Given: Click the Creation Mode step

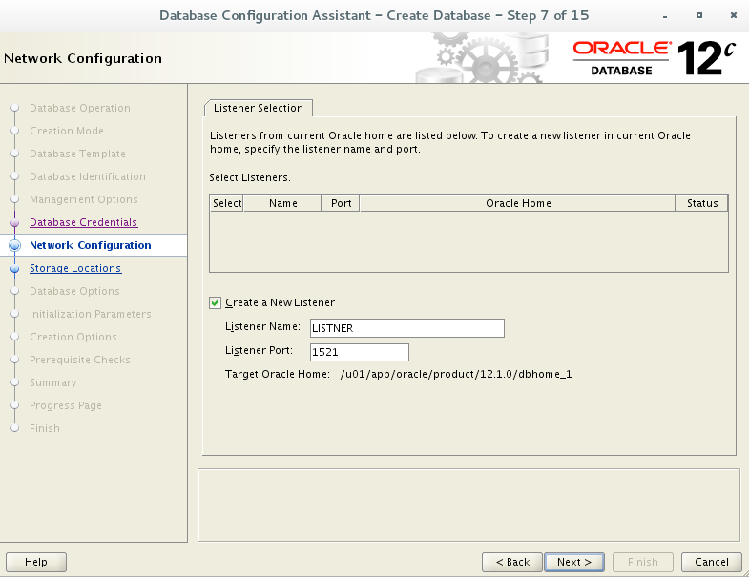Looking at the screenshot, I should tap(67, 131).
